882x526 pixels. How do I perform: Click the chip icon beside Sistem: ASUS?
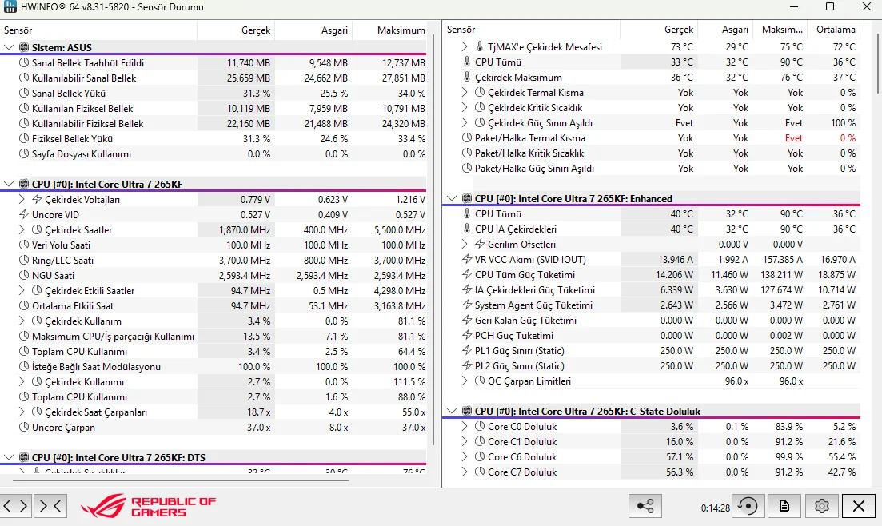click(x=24, y=47)
